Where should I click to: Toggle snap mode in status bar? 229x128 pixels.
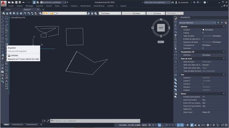tap(153, 125)
